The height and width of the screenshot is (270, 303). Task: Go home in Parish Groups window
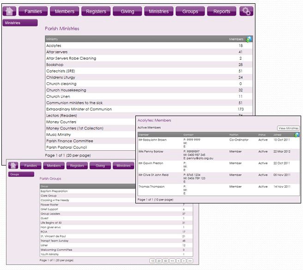click(x=13, y=166)
